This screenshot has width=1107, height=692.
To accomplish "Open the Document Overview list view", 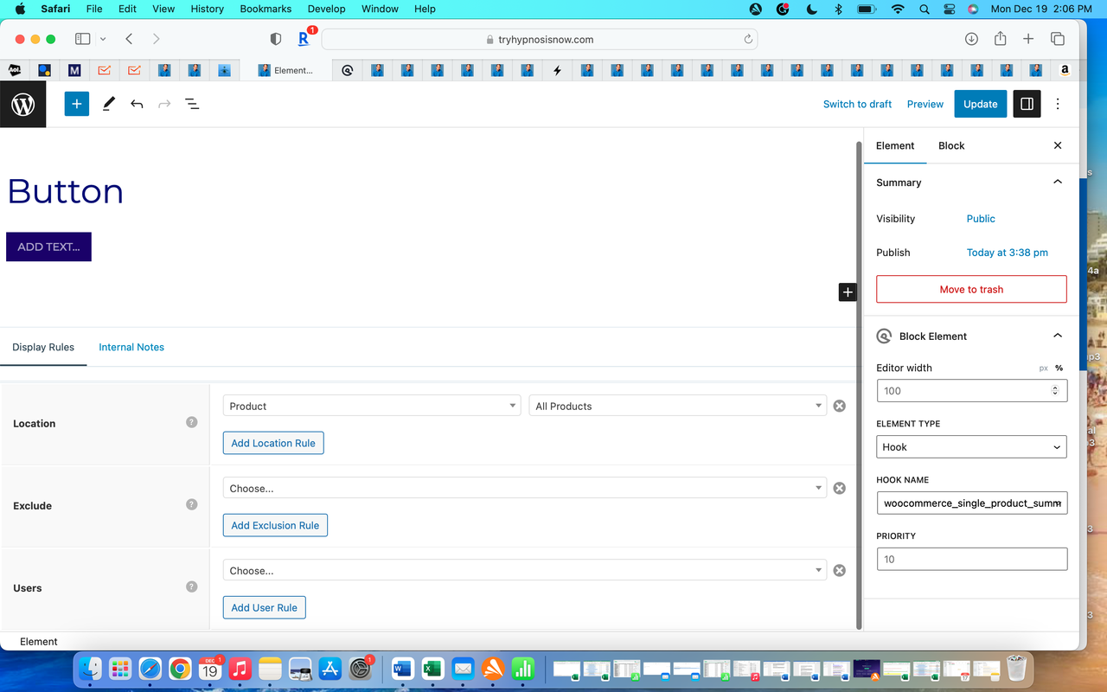I will [x=192, y=104].
